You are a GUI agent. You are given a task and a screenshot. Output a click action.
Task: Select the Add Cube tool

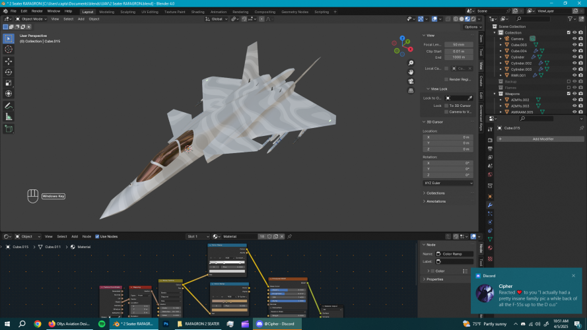(8, 129)
